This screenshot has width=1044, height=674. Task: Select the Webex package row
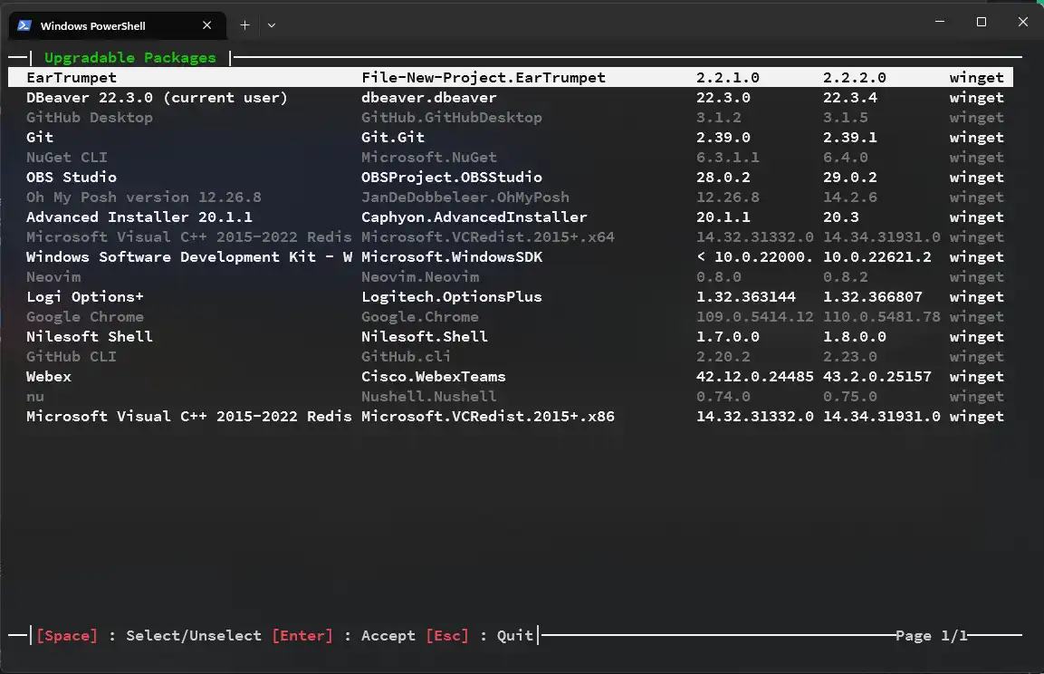(511, 376)
